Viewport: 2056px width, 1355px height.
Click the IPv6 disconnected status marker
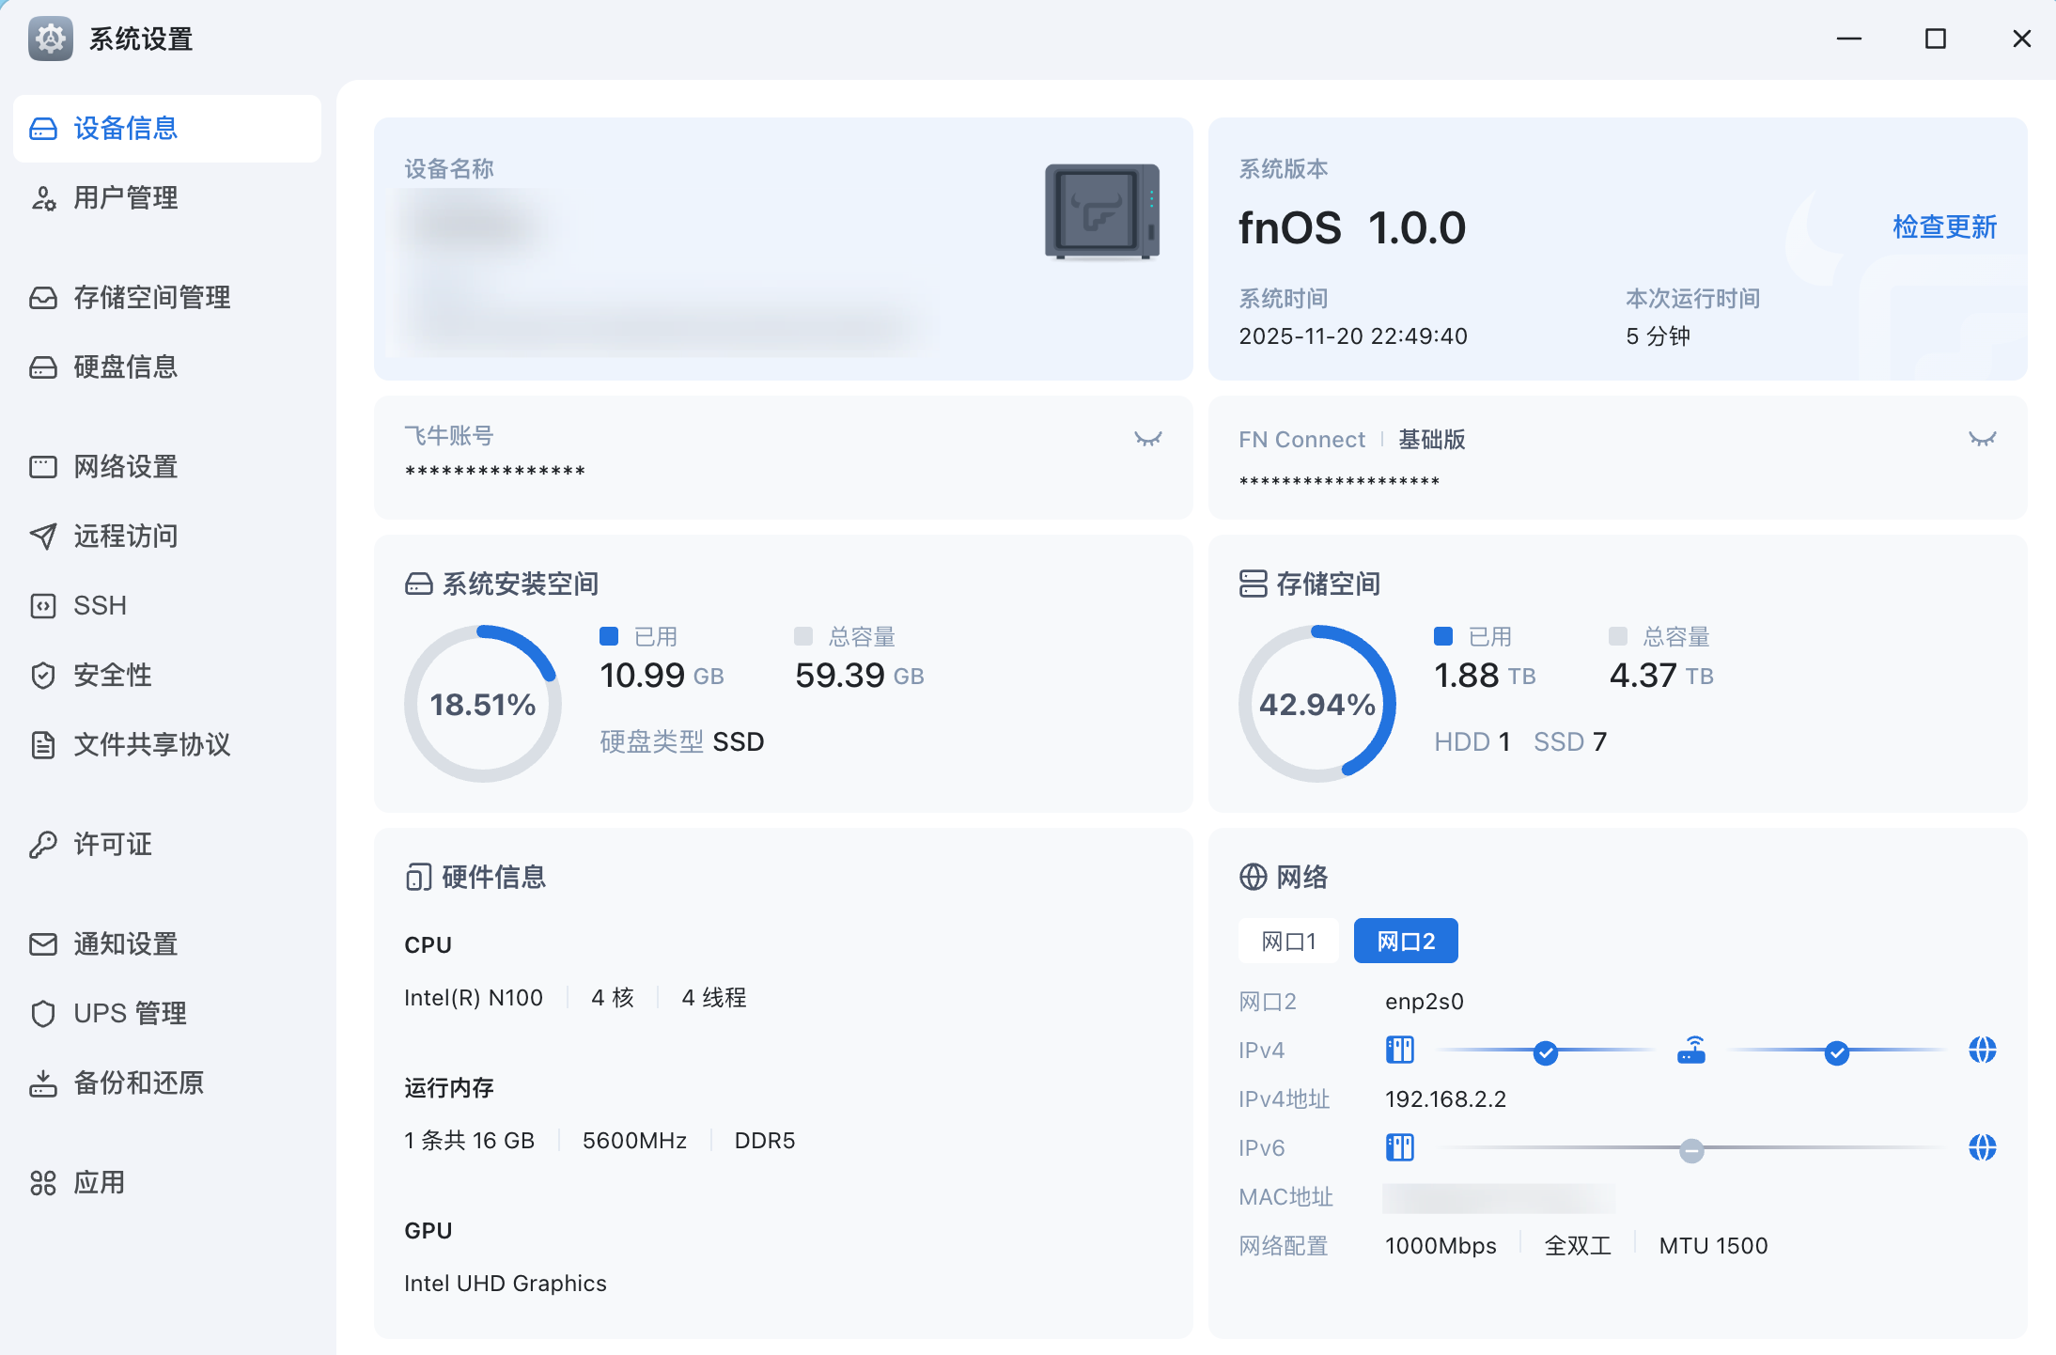point(1690,1149)
